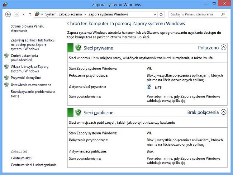Click the Forward navigation arrow
The height and width of the screenshot is (175, 233).
click(x=16, y=14)
